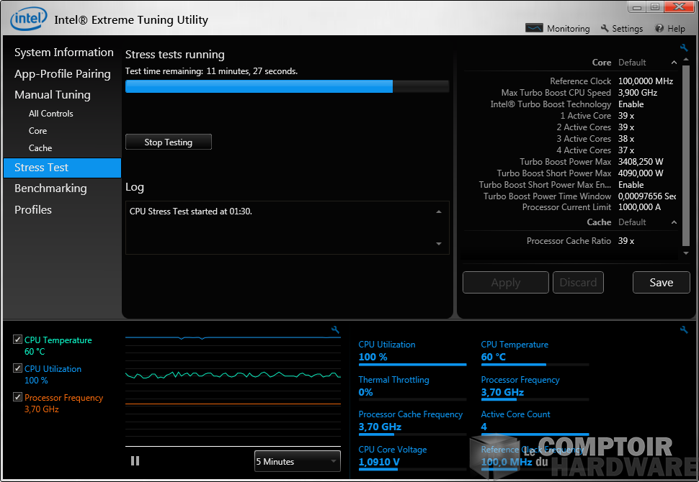699x482 pixels.
Task: Open the Monitoring view icon
Action: 533,29
